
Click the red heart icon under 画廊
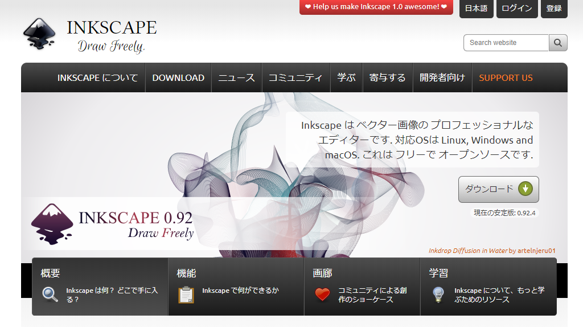click(322, 295)
